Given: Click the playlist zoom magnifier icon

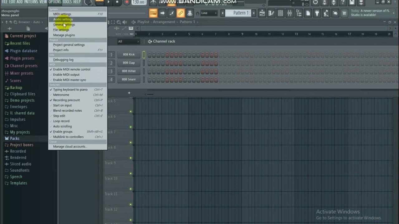Looking at the screenshot, I should pos(119,22).
